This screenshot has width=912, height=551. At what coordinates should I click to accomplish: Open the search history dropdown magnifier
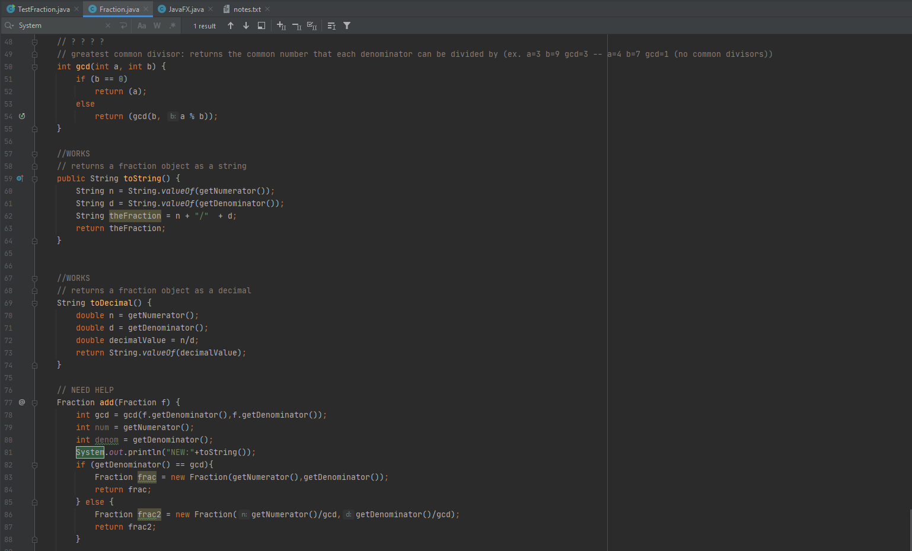coord(9,25)
